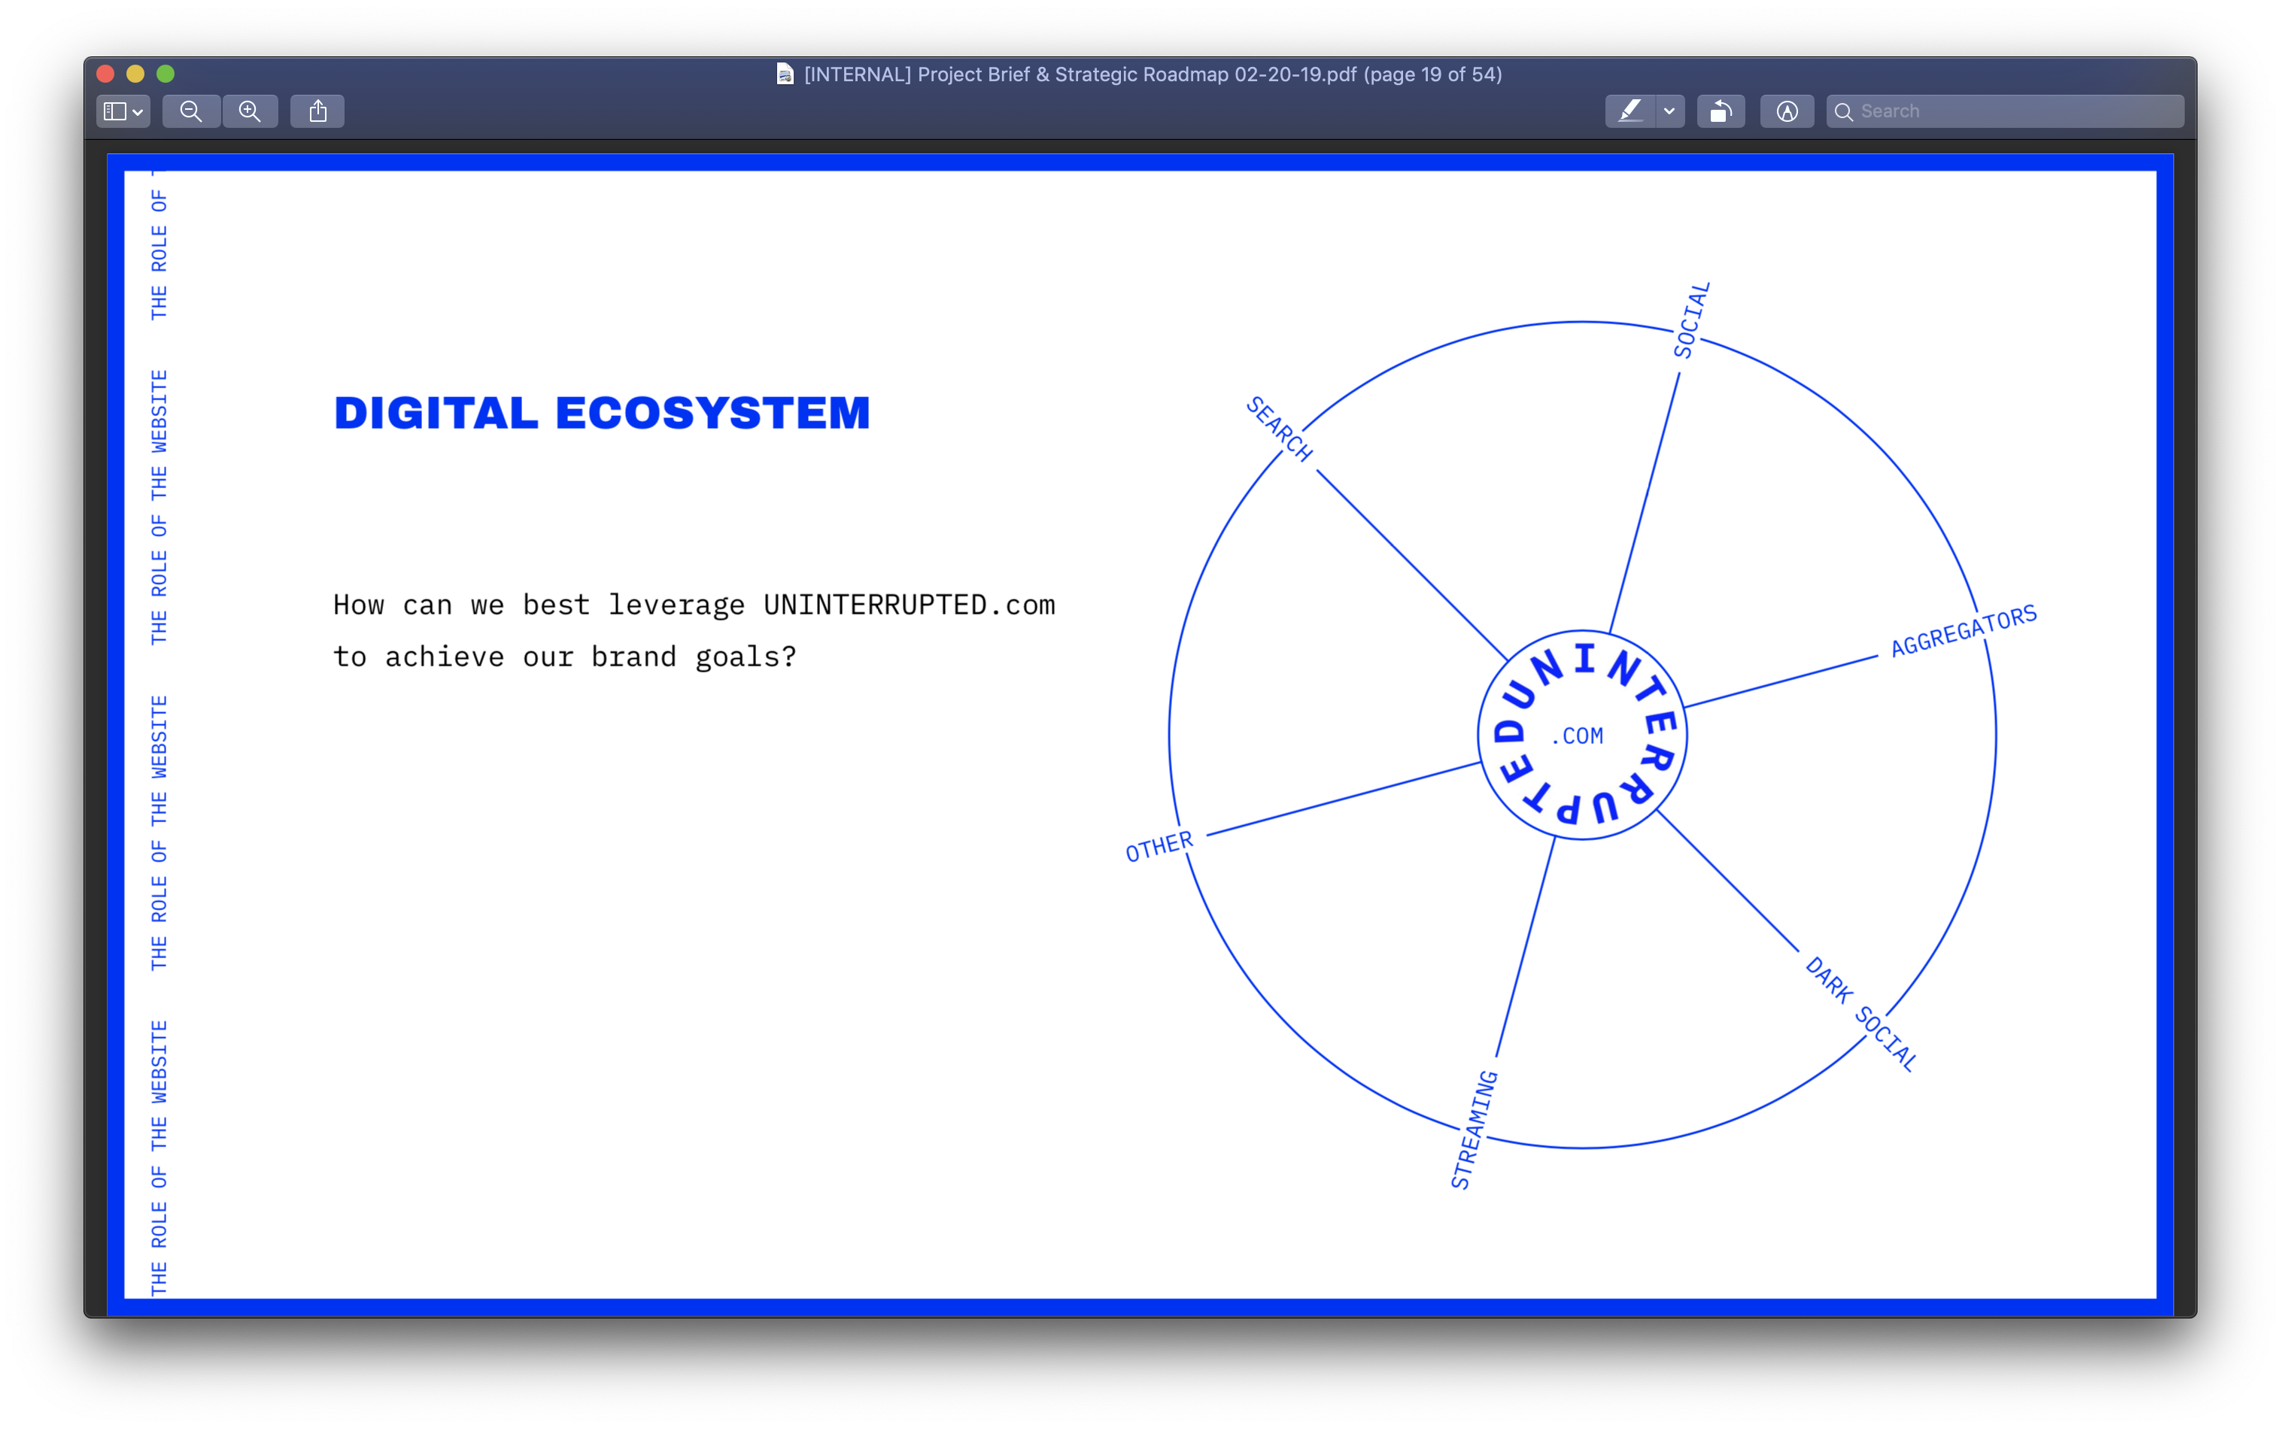
Task: Click the SEARCH label on the diagram
Action: point(1279,429)
